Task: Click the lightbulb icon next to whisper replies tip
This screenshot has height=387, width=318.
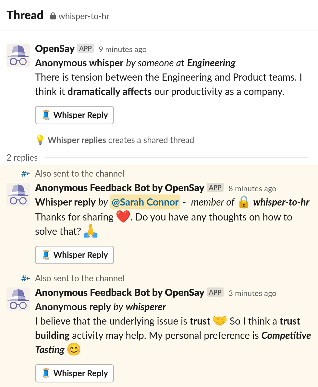Action: [x=40, y=140]
